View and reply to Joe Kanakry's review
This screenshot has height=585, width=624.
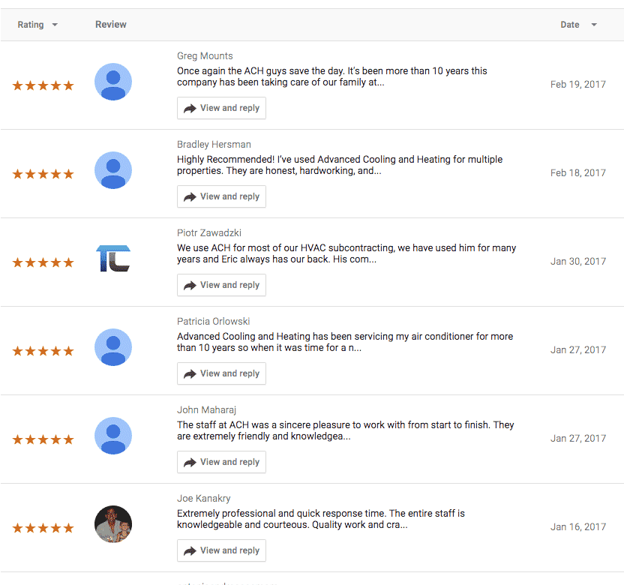tap(221, 550)
